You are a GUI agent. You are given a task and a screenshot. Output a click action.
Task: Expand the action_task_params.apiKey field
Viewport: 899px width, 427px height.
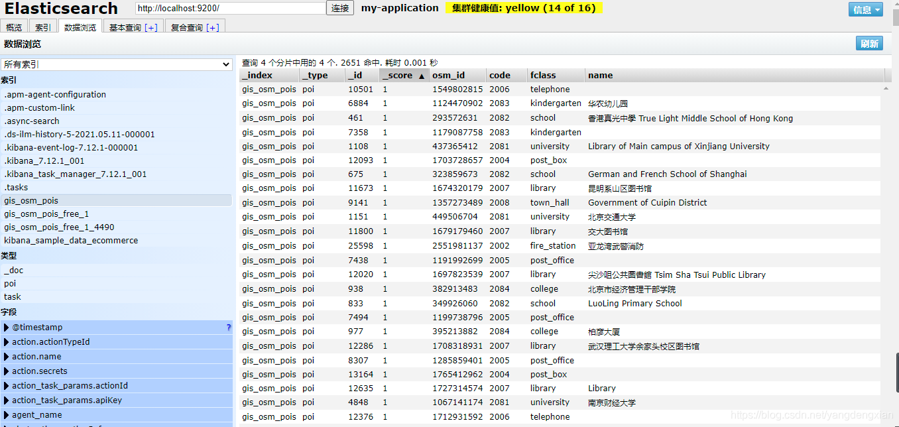(7, 400)
